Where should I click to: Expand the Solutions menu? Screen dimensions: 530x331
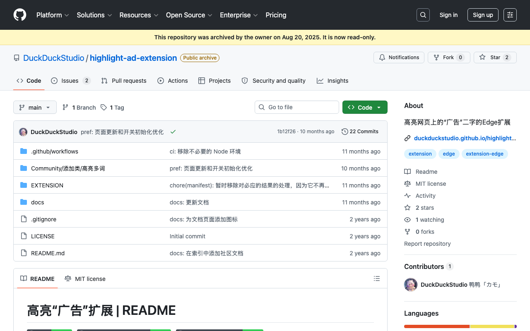tap(94, 15)
